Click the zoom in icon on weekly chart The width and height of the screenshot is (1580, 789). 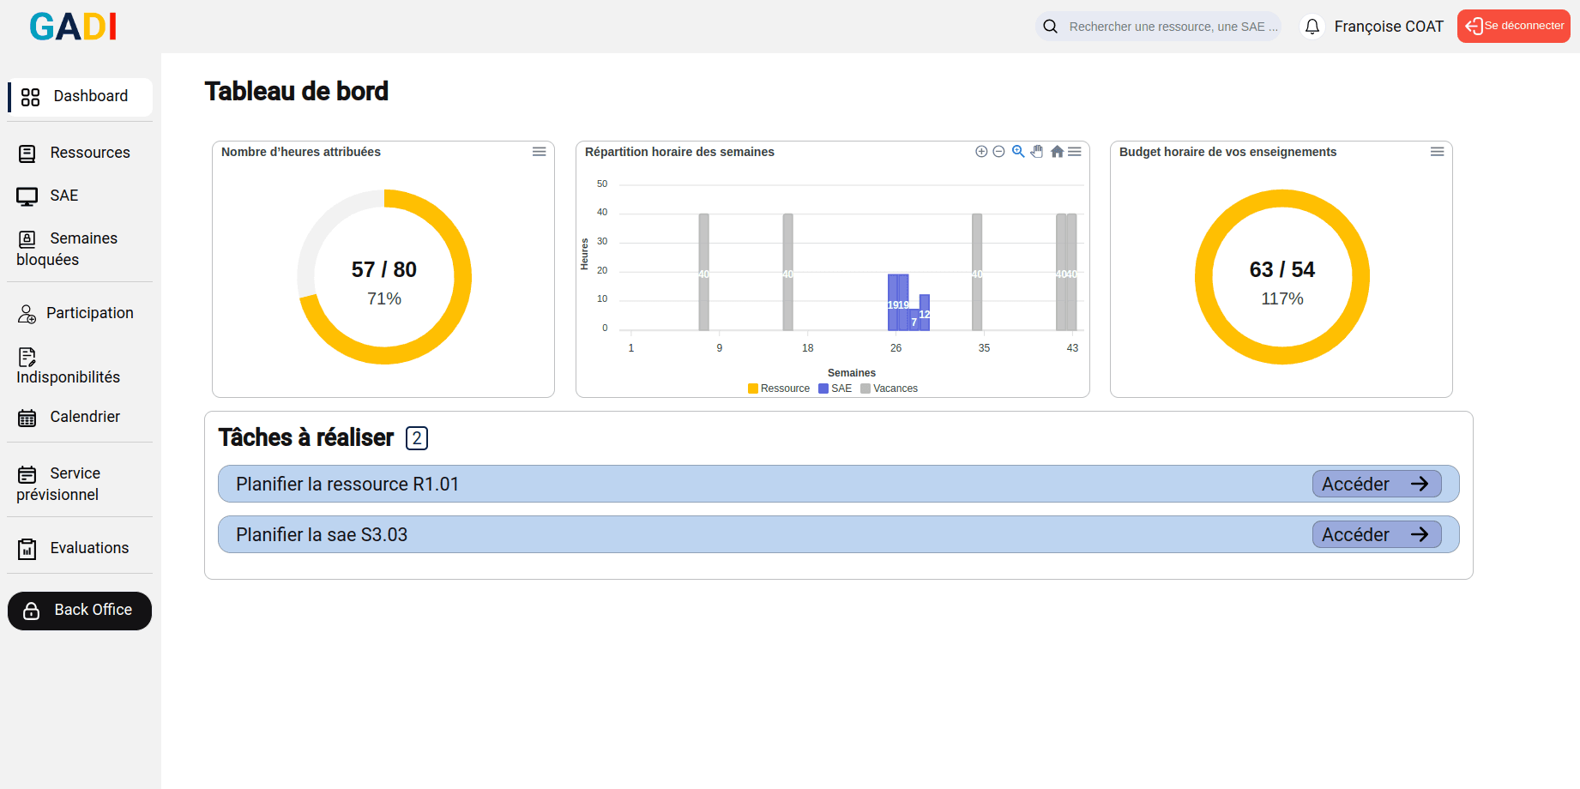point(981,152)
